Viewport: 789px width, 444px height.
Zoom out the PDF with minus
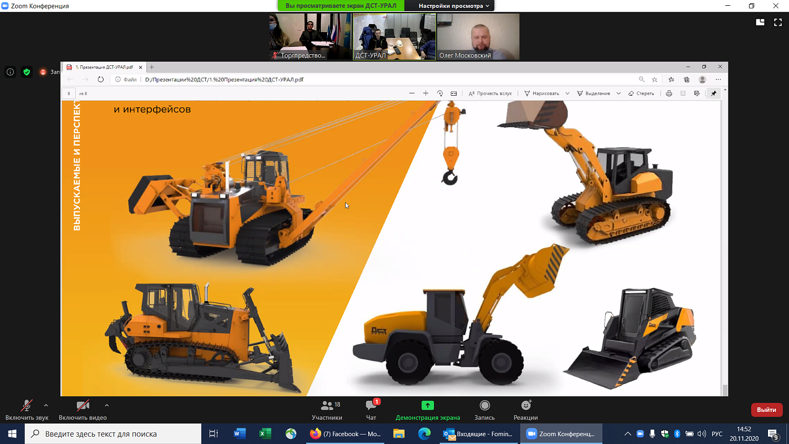click(x=412, y=93)
